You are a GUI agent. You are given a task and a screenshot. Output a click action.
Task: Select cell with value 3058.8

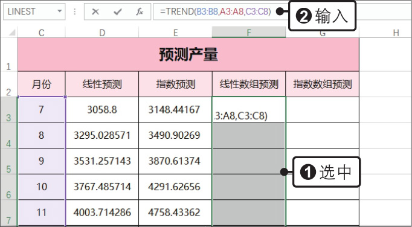102,110
